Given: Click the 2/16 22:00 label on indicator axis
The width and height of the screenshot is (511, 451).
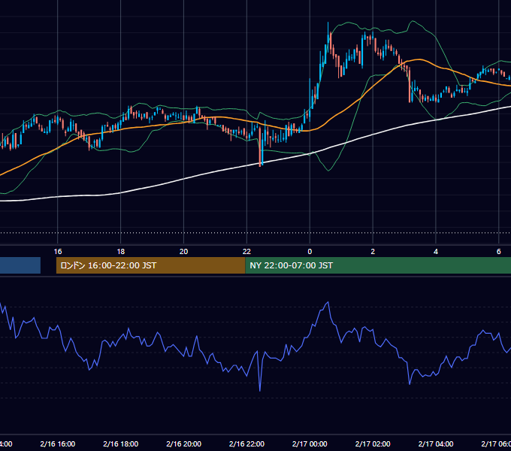Looking at the screenshot, I should pos(246,443).
